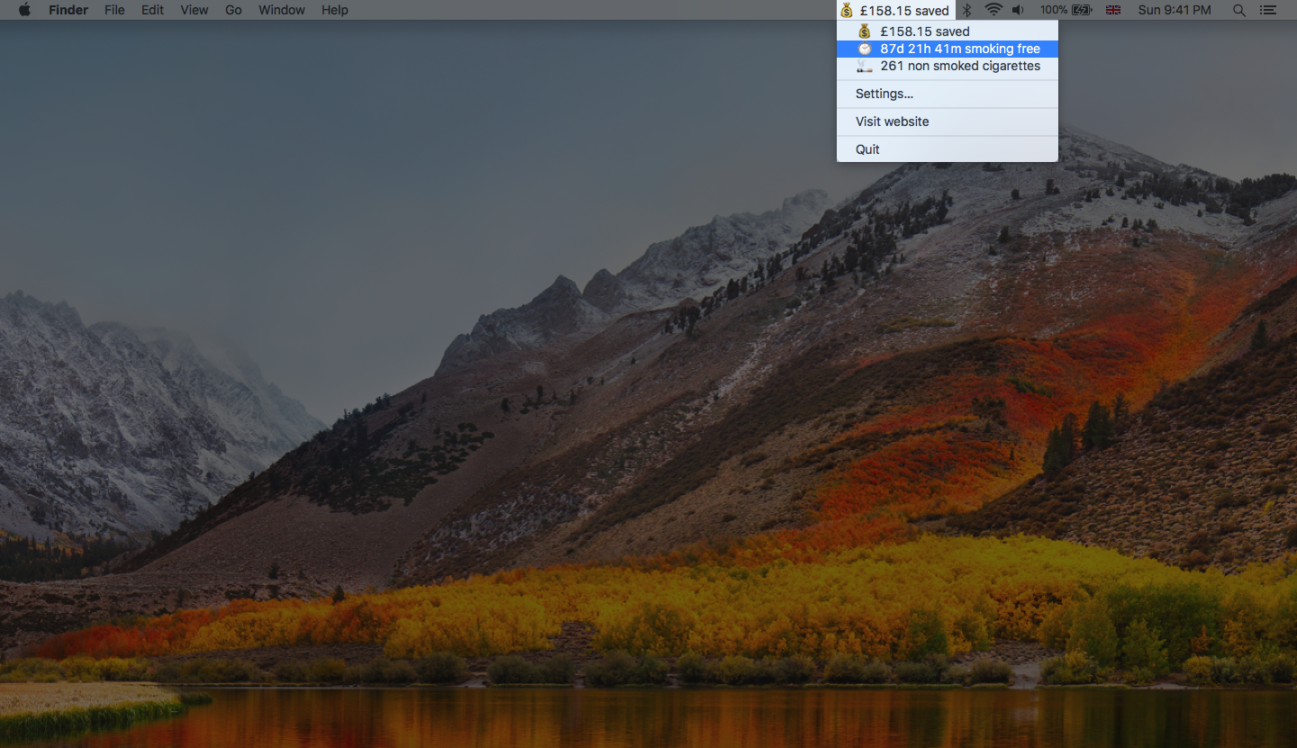Choose '261 non smoked cigarettes' entry
The image size is (1297, 748).
(948, 66)
